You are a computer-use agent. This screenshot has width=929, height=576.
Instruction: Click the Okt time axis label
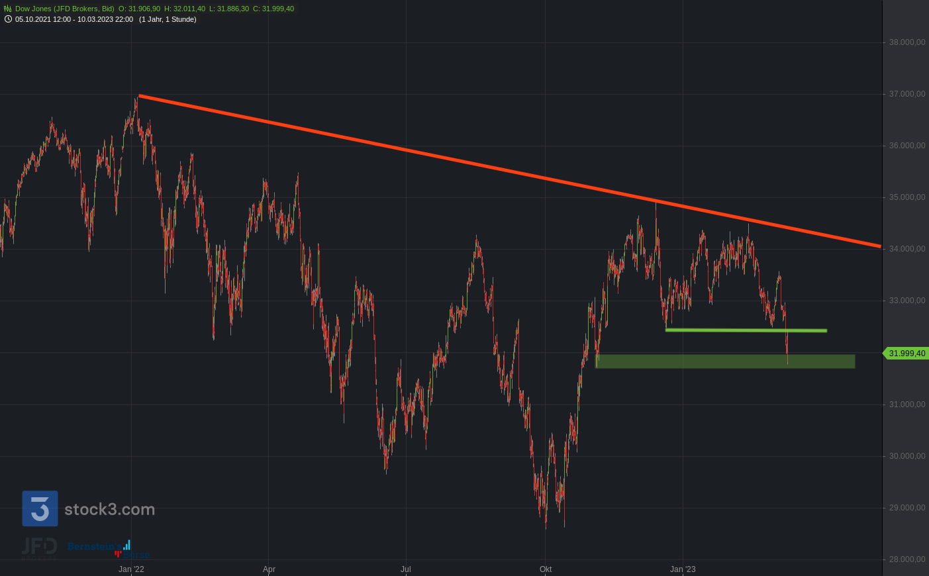click(546, 569)
